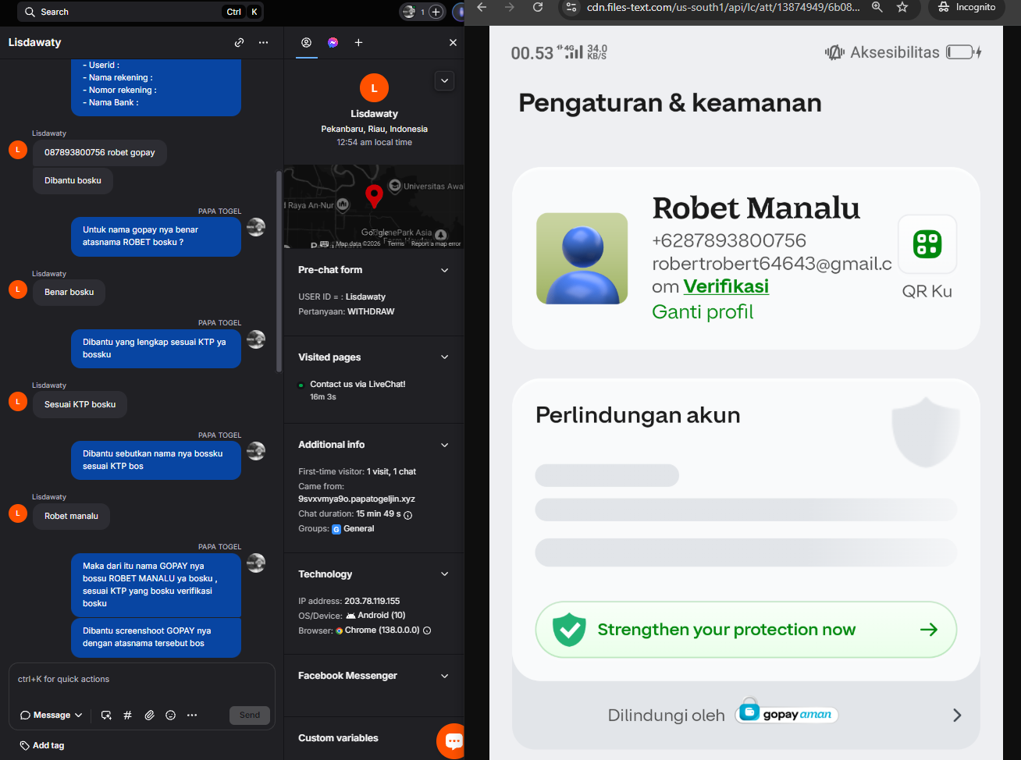Open chat more options ellipsis menu
This screenshot has height=760, width=1021.
point(264,42)
